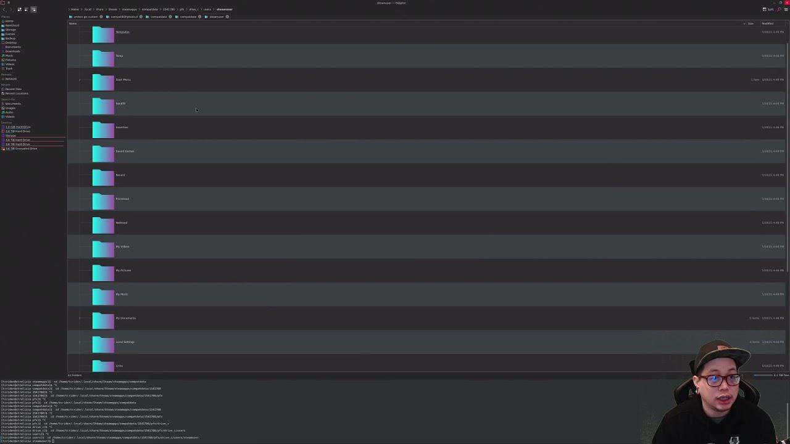The width and height of the screenshot is (790, 444).
Task: Open Music in the Places sidebar
Action: coord(9,55)
